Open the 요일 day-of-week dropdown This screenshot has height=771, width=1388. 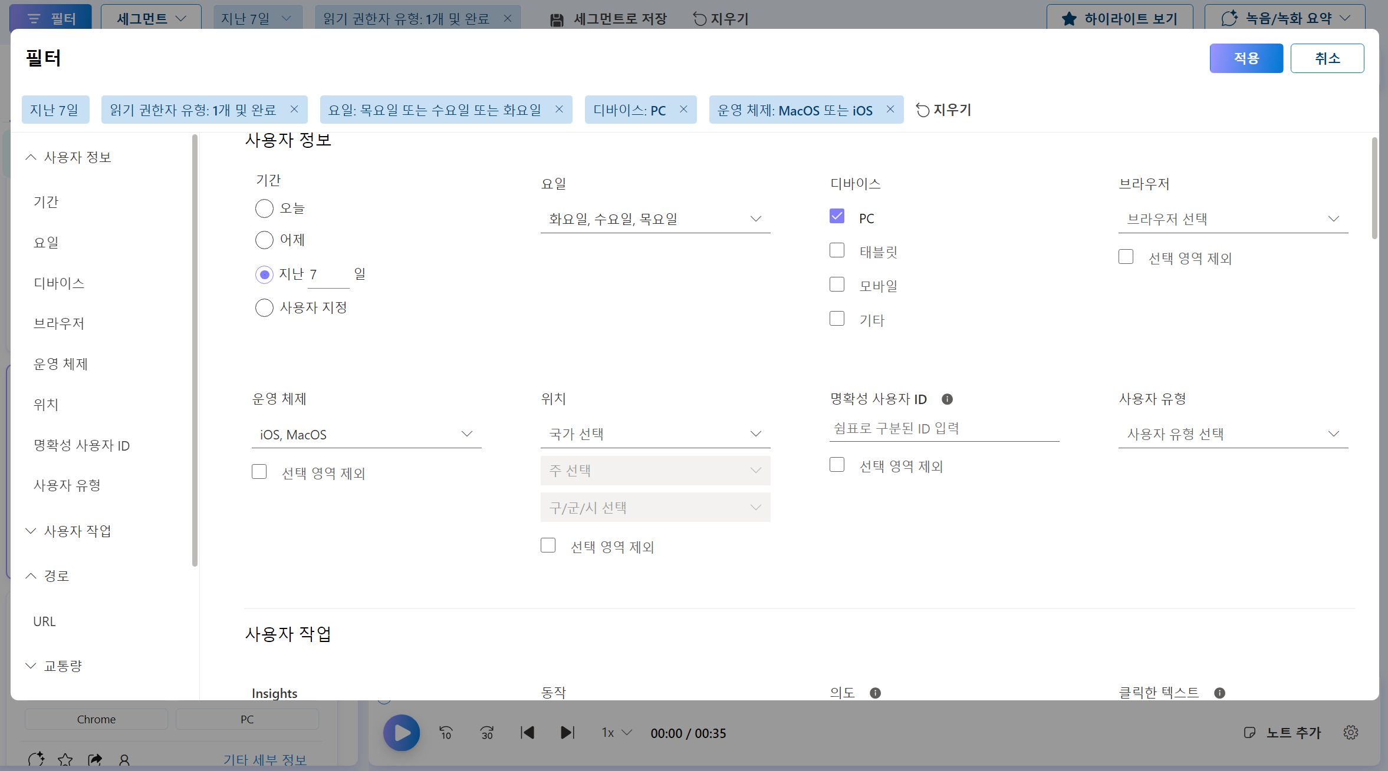[x=655, y=219]
